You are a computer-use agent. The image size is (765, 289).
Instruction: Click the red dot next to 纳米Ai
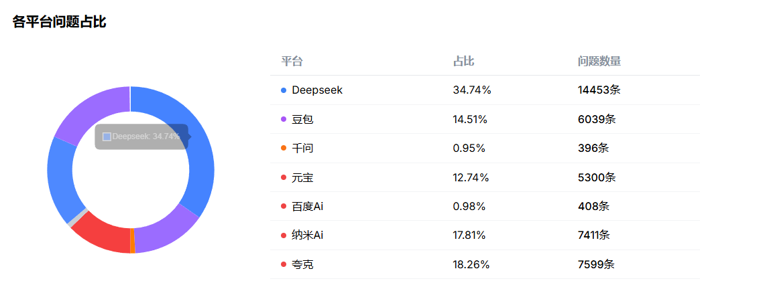[x=284, y=235]
